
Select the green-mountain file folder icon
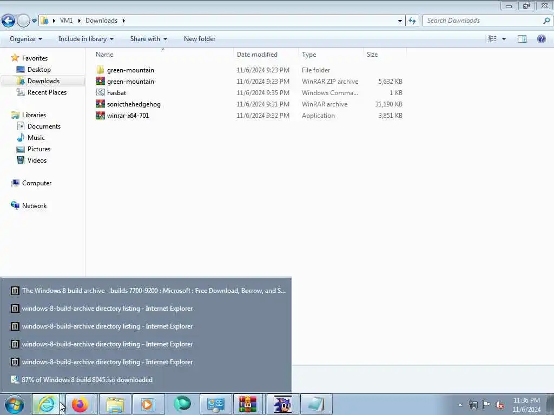100,70
